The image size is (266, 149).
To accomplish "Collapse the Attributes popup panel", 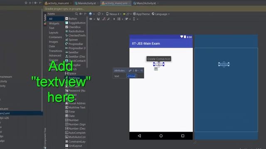I will point(141,71).
